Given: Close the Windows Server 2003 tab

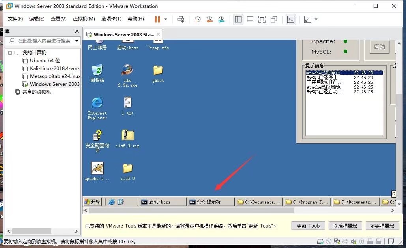Looking at the screenshot, I should tap(158, 34).
